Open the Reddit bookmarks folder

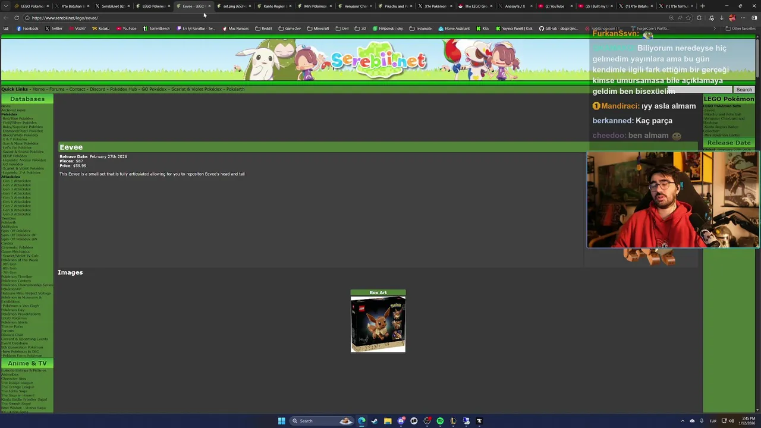click(263, 29)
